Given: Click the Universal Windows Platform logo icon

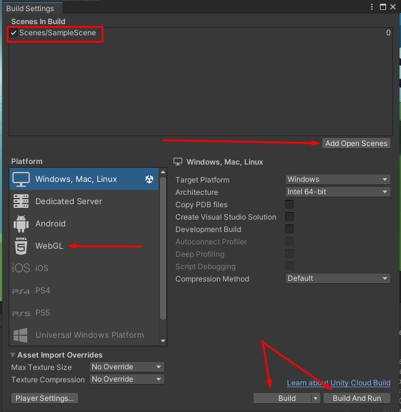Looking at the screenshot, I should (x=21, y=335).
